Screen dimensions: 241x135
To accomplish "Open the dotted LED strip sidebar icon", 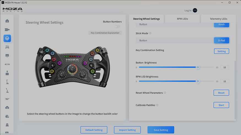I will 7,64.
